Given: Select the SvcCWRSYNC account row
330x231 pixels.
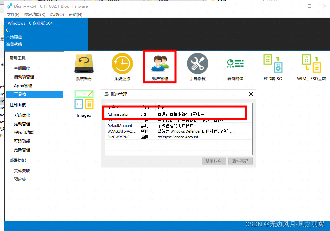Looking at the screenshot, I should (x=179, y=137).
